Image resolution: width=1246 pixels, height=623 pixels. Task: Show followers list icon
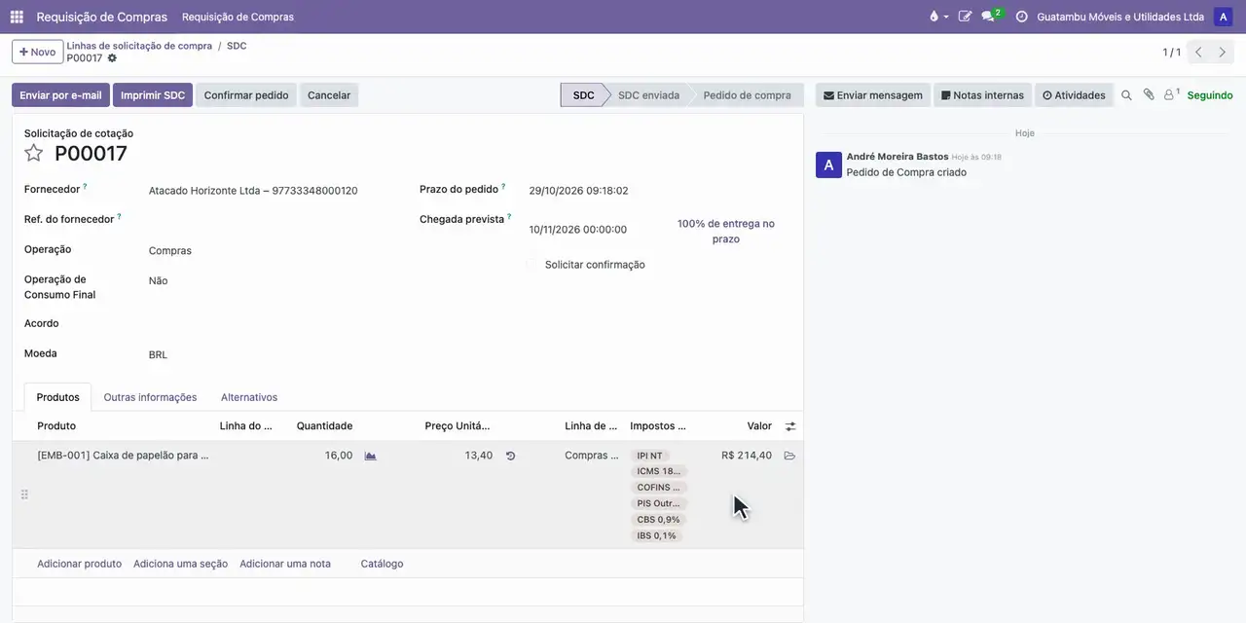click(1171, 94)
